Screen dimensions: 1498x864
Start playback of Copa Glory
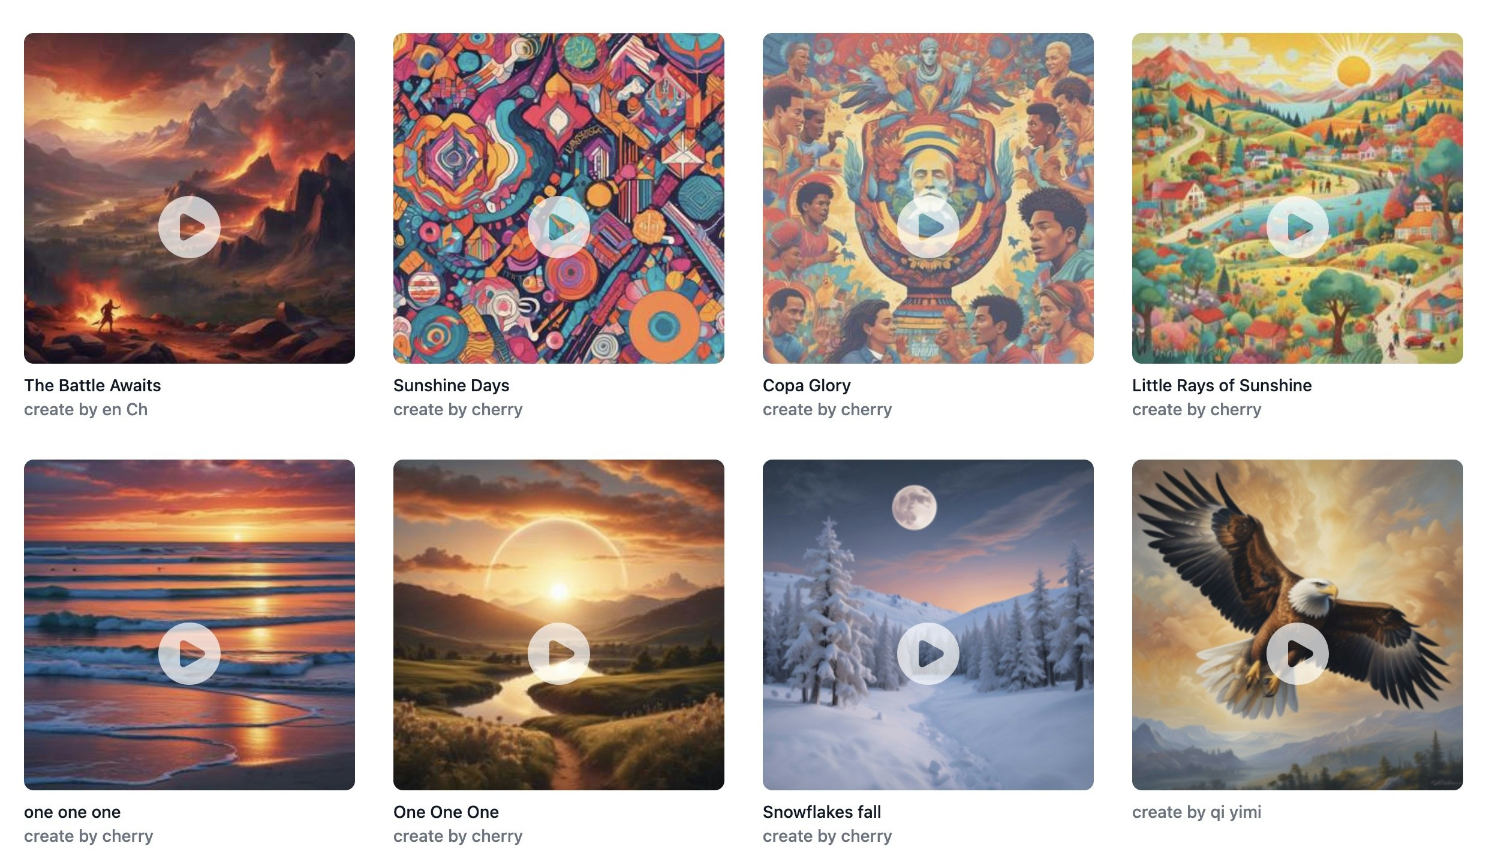(x=928, y=227)
